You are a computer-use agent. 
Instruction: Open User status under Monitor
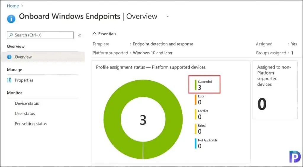(x=25, y=114)
